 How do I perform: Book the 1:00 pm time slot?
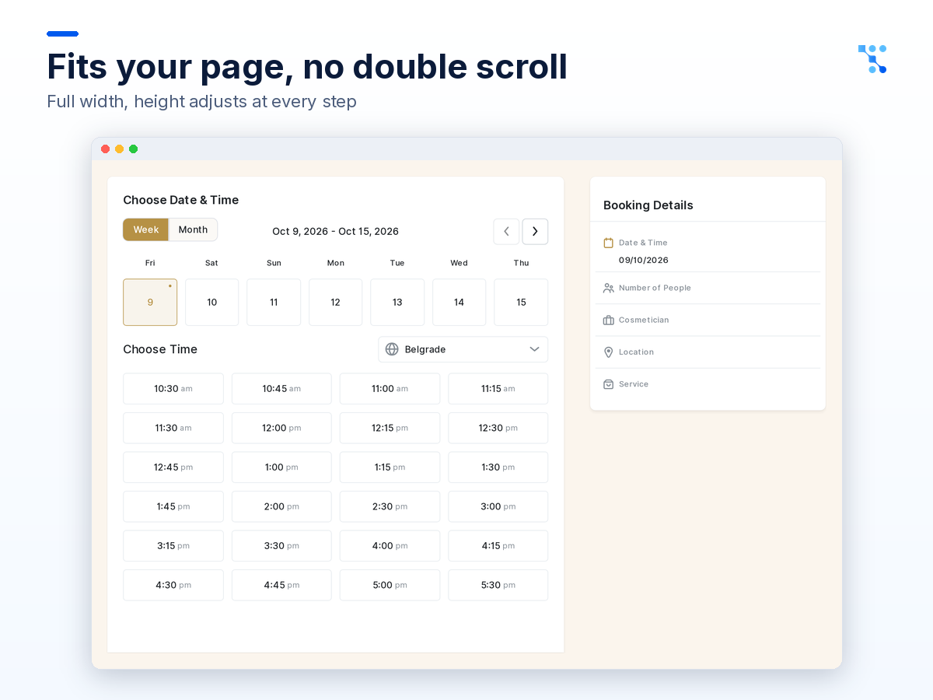coord(281,467)
